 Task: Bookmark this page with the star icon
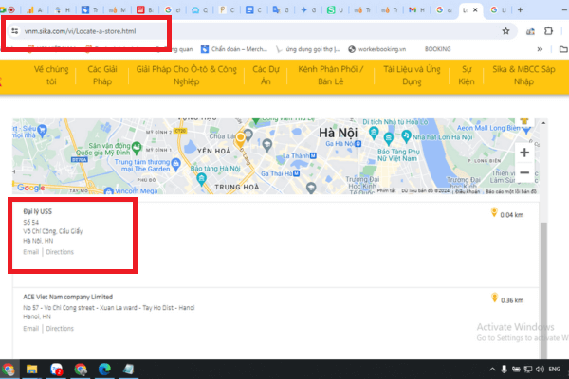pos(505,31)
